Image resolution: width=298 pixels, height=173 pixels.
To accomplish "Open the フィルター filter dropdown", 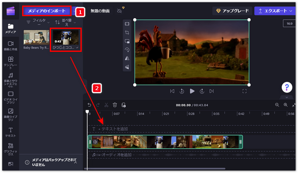I will pos(36,22).
